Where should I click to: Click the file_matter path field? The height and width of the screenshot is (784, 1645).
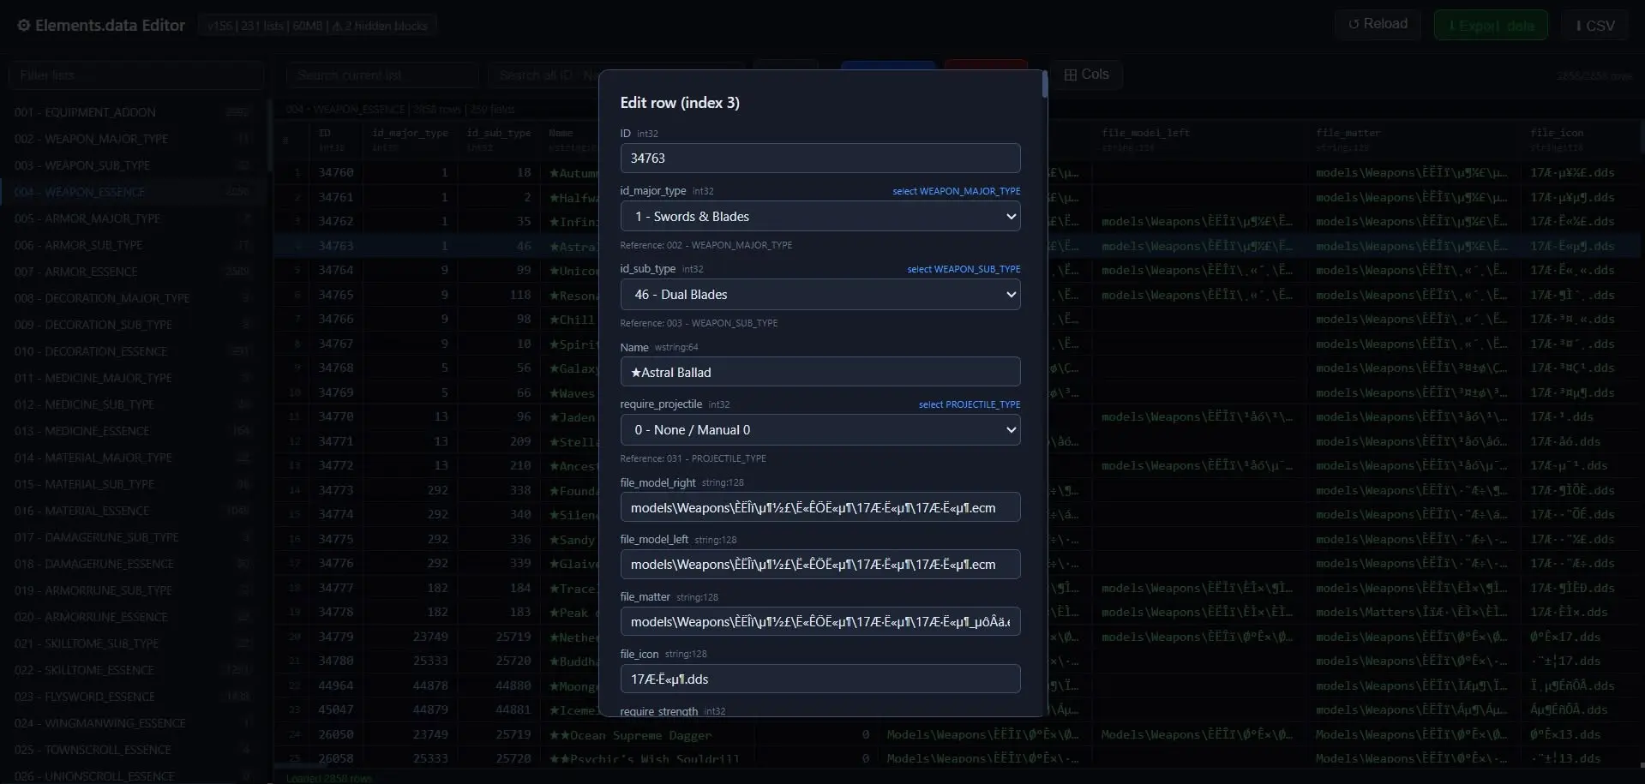click(x=819, y=621)
